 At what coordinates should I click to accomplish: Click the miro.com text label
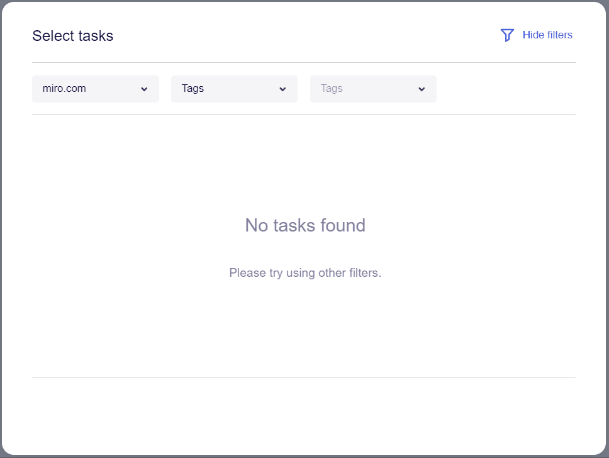click(x=64, y=89)
